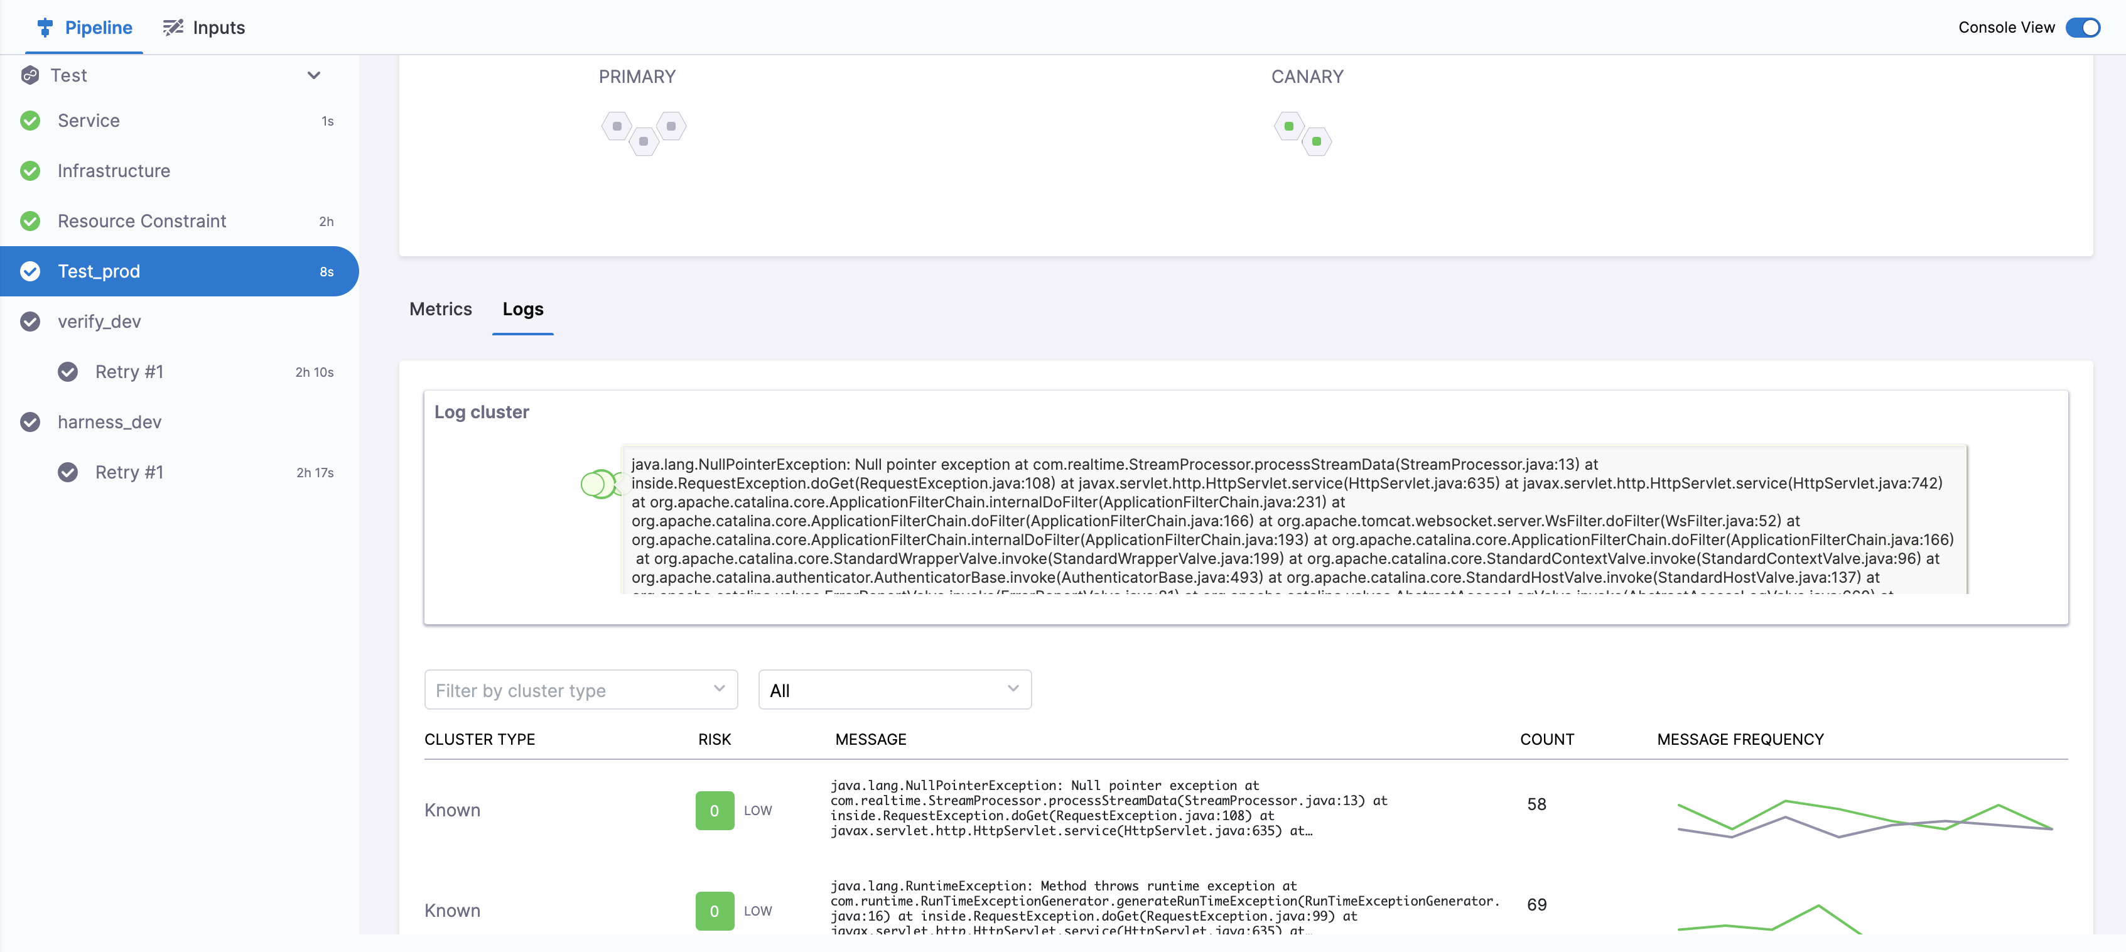The height and width of the screenshot is (952, 2126).
Task: Click the lower CANARY green hexagon node
Action: (x=1317, y=141)
